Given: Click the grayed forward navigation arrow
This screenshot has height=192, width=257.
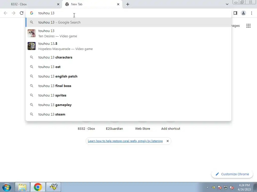Looking at the screenshot, I should [14, 13].
